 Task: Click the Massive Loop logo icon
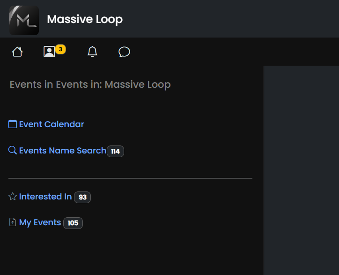point(24,20)
